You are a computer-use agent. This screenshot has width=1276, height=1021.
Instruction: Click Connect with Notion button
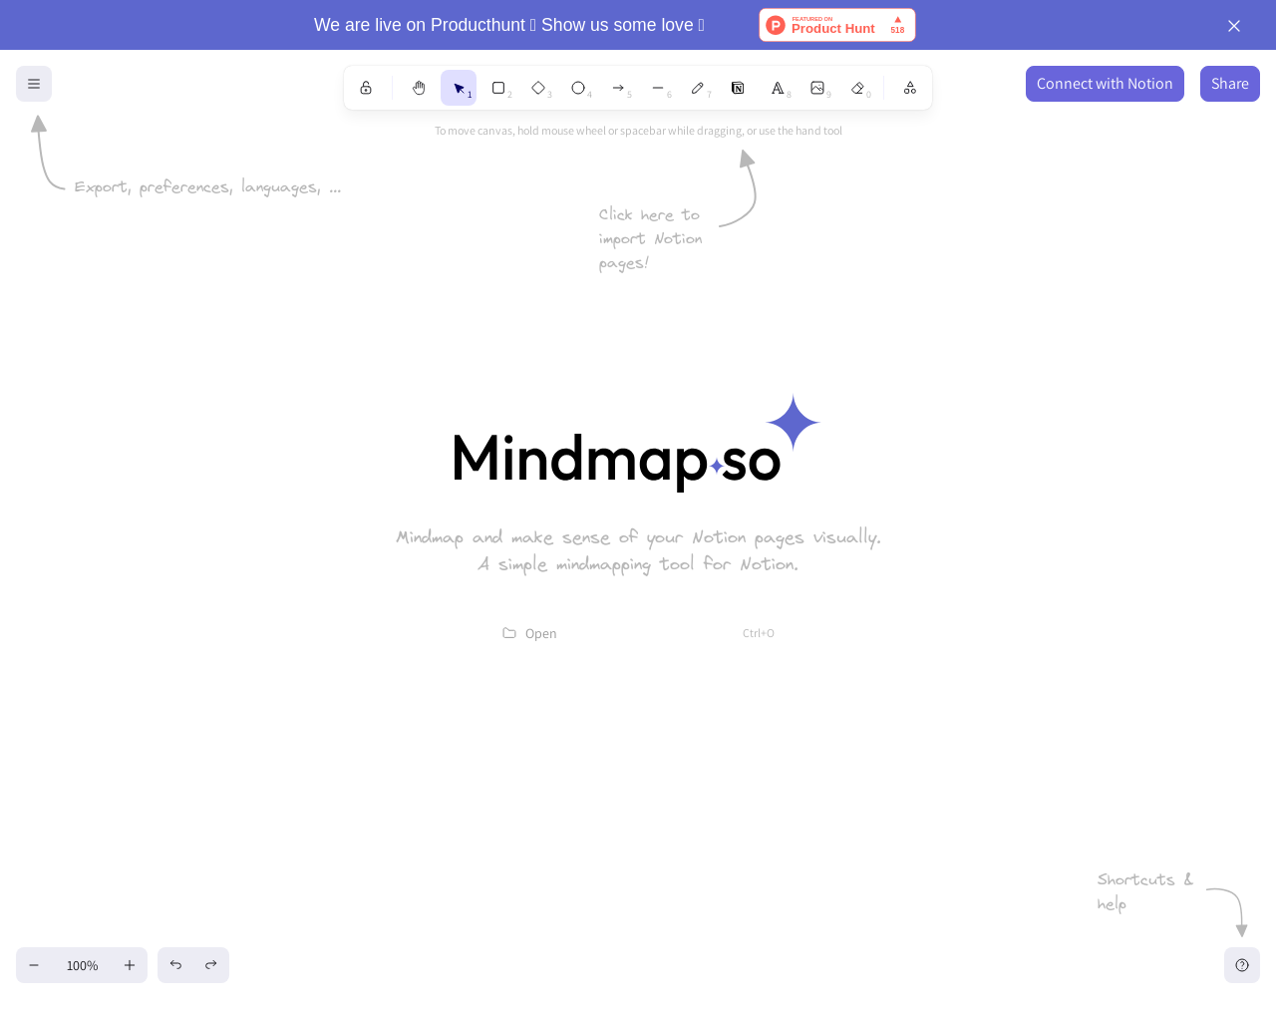coord(1105,84)
